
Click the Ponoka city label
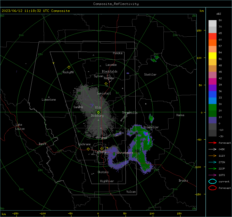118,53
